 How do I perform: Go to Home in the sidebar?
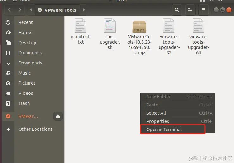point(25,33)
